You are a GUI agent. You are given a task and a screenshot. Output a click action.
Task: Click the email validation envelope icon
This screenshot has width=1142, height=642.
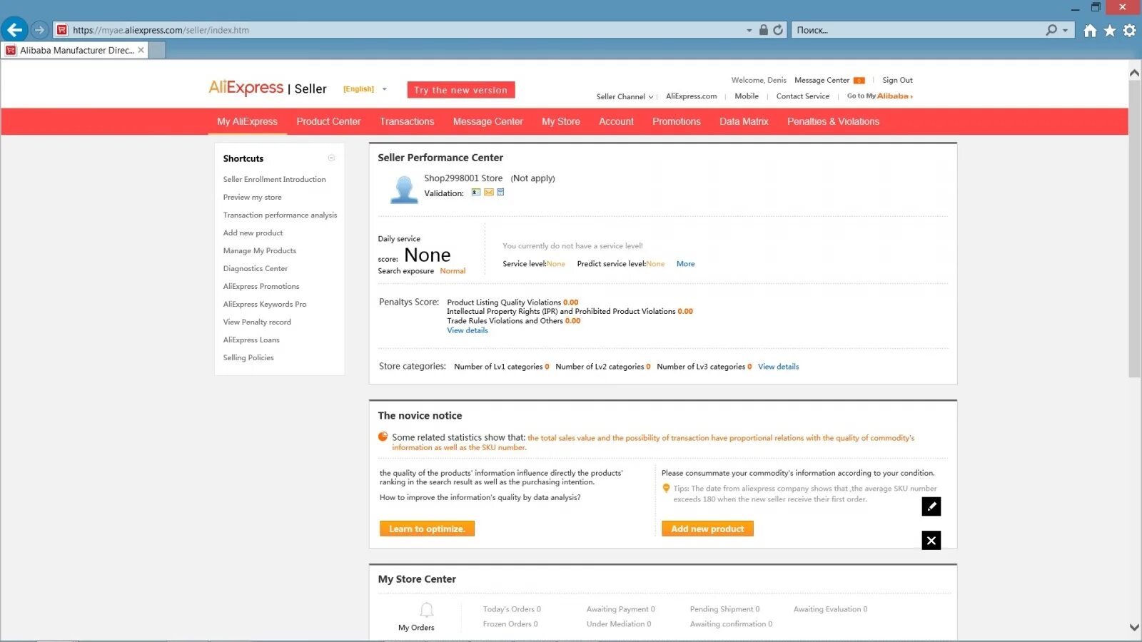click(489, 192)
